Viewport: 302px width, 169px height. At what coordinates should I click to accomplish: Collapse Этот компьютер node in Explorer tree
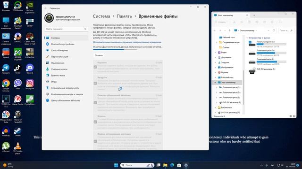coord(215,83)
